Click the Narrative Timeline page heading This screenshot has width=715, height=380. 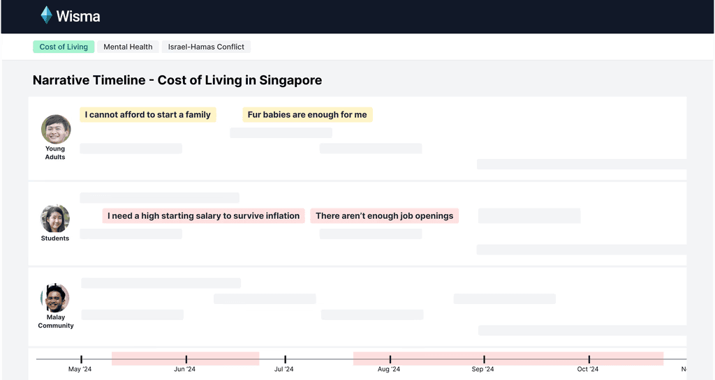177,81
